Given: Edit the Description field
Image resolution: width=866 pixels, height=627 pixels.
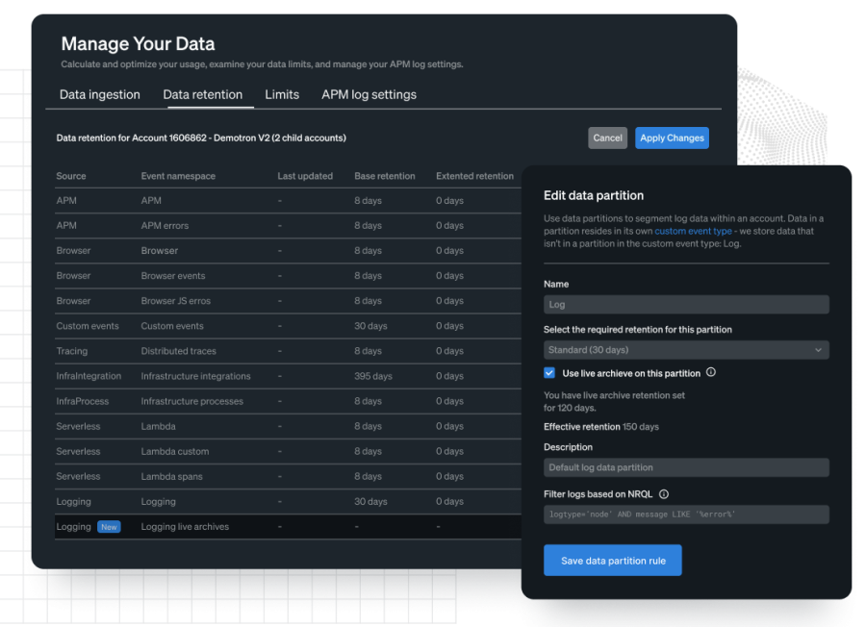Looking at the screenshot, I should click(686, 466).
